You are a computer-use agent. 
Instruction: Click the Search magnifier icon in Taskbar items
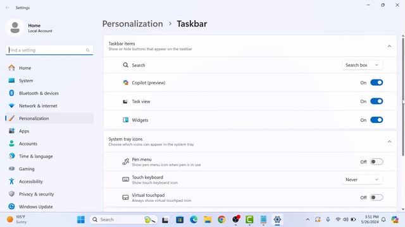tap(125, 65)
